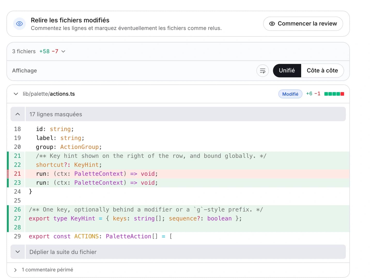Click the -7 deletions count
Image resolution: width=372 pixels, height=279 pixels.
[x=55, y=51]
